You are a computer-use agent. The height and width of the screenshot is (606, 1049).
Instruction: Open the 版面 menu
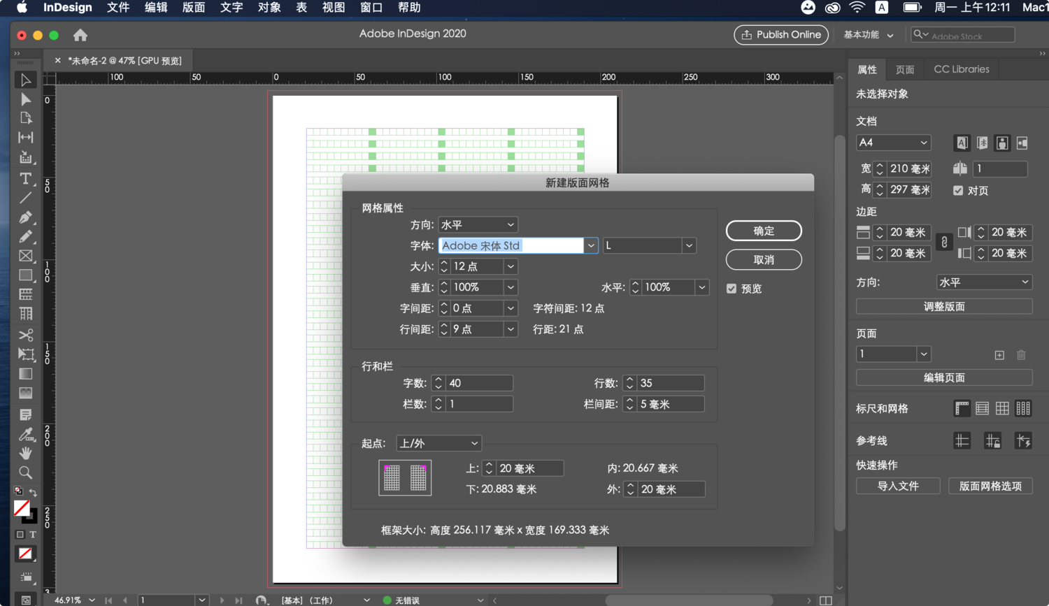[x=194, y=8]
